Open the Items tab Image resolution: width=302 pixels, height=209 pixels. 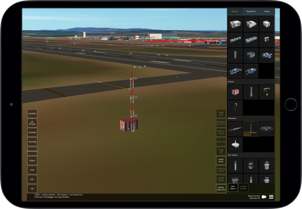266,11
